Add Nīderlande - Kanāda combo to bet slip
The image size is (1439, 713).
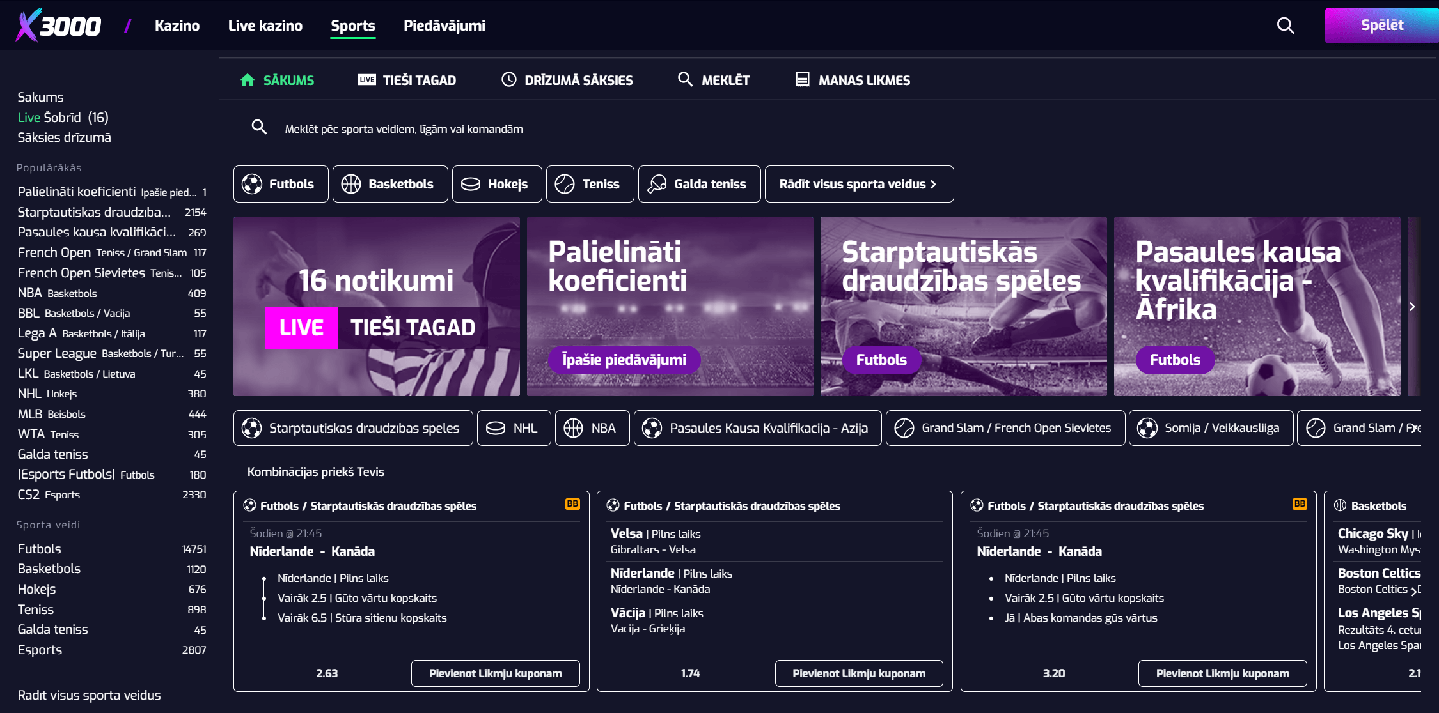pos(495,673)
